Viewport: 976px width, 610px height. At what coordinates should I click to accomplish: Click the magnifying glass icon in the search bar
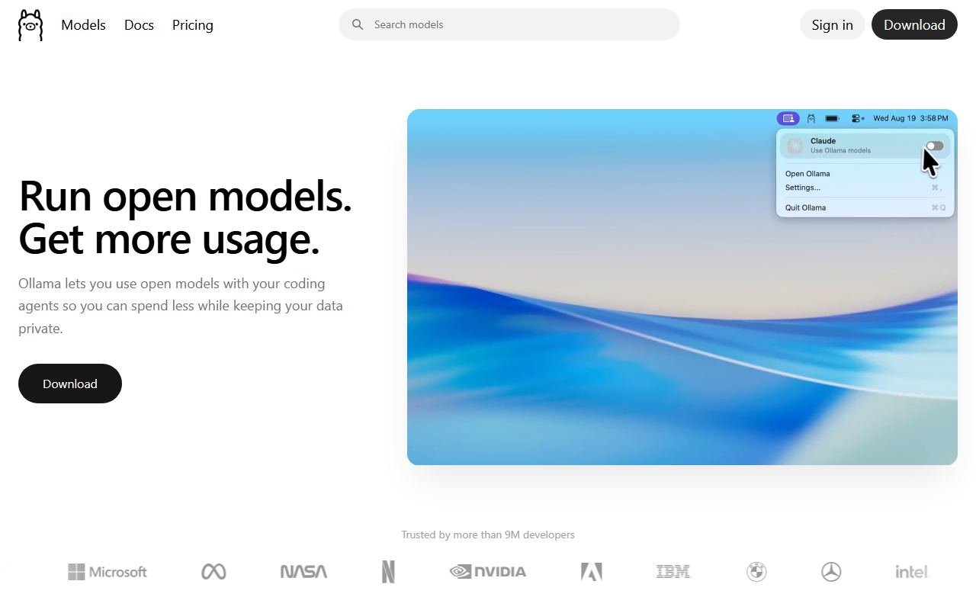(358, 24)
